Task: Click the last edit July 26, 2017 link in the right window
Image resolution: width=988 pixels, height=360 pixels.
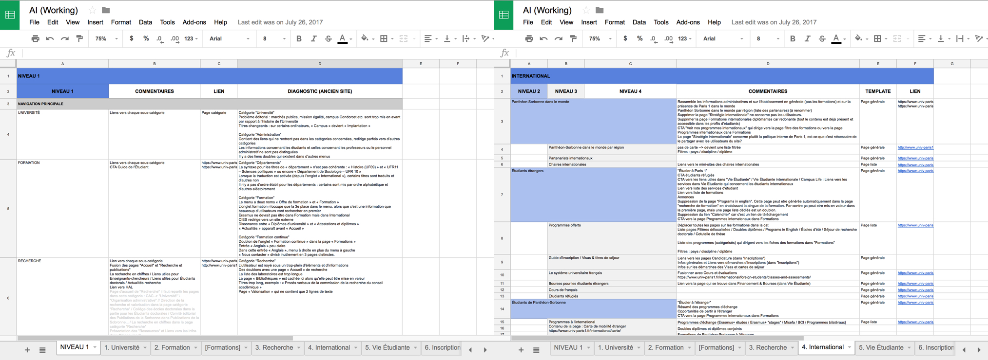Action: 774,22
